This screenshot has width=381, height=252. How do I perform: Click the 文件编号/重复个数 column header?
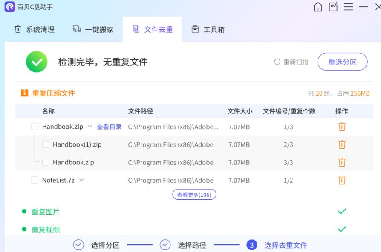289,111
